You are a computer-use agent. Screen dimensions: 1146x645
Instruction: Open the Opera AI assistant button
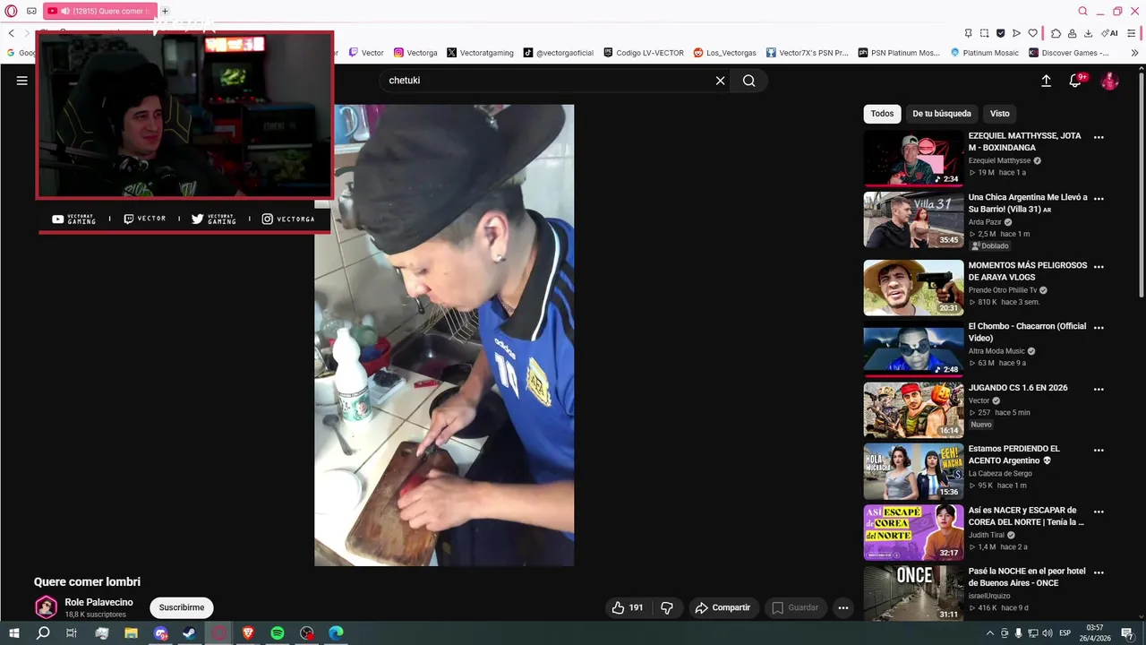tap(1110, 33)
